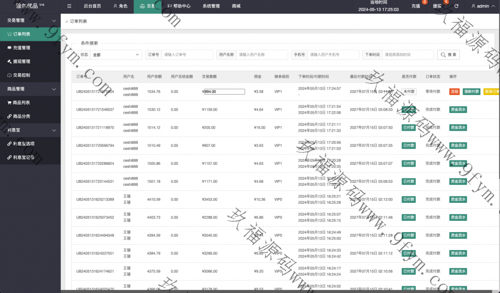
Task: Click the 搜索 search button
Action: (x=448, y=55)
